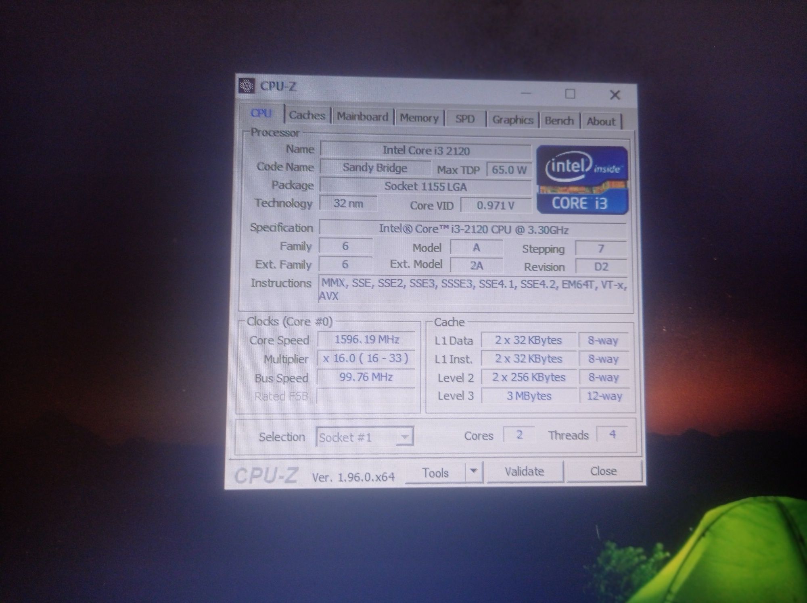Click the Technology value '32 nm'
This screenshot has height=603, width=807.
click(x=348, y=203)
